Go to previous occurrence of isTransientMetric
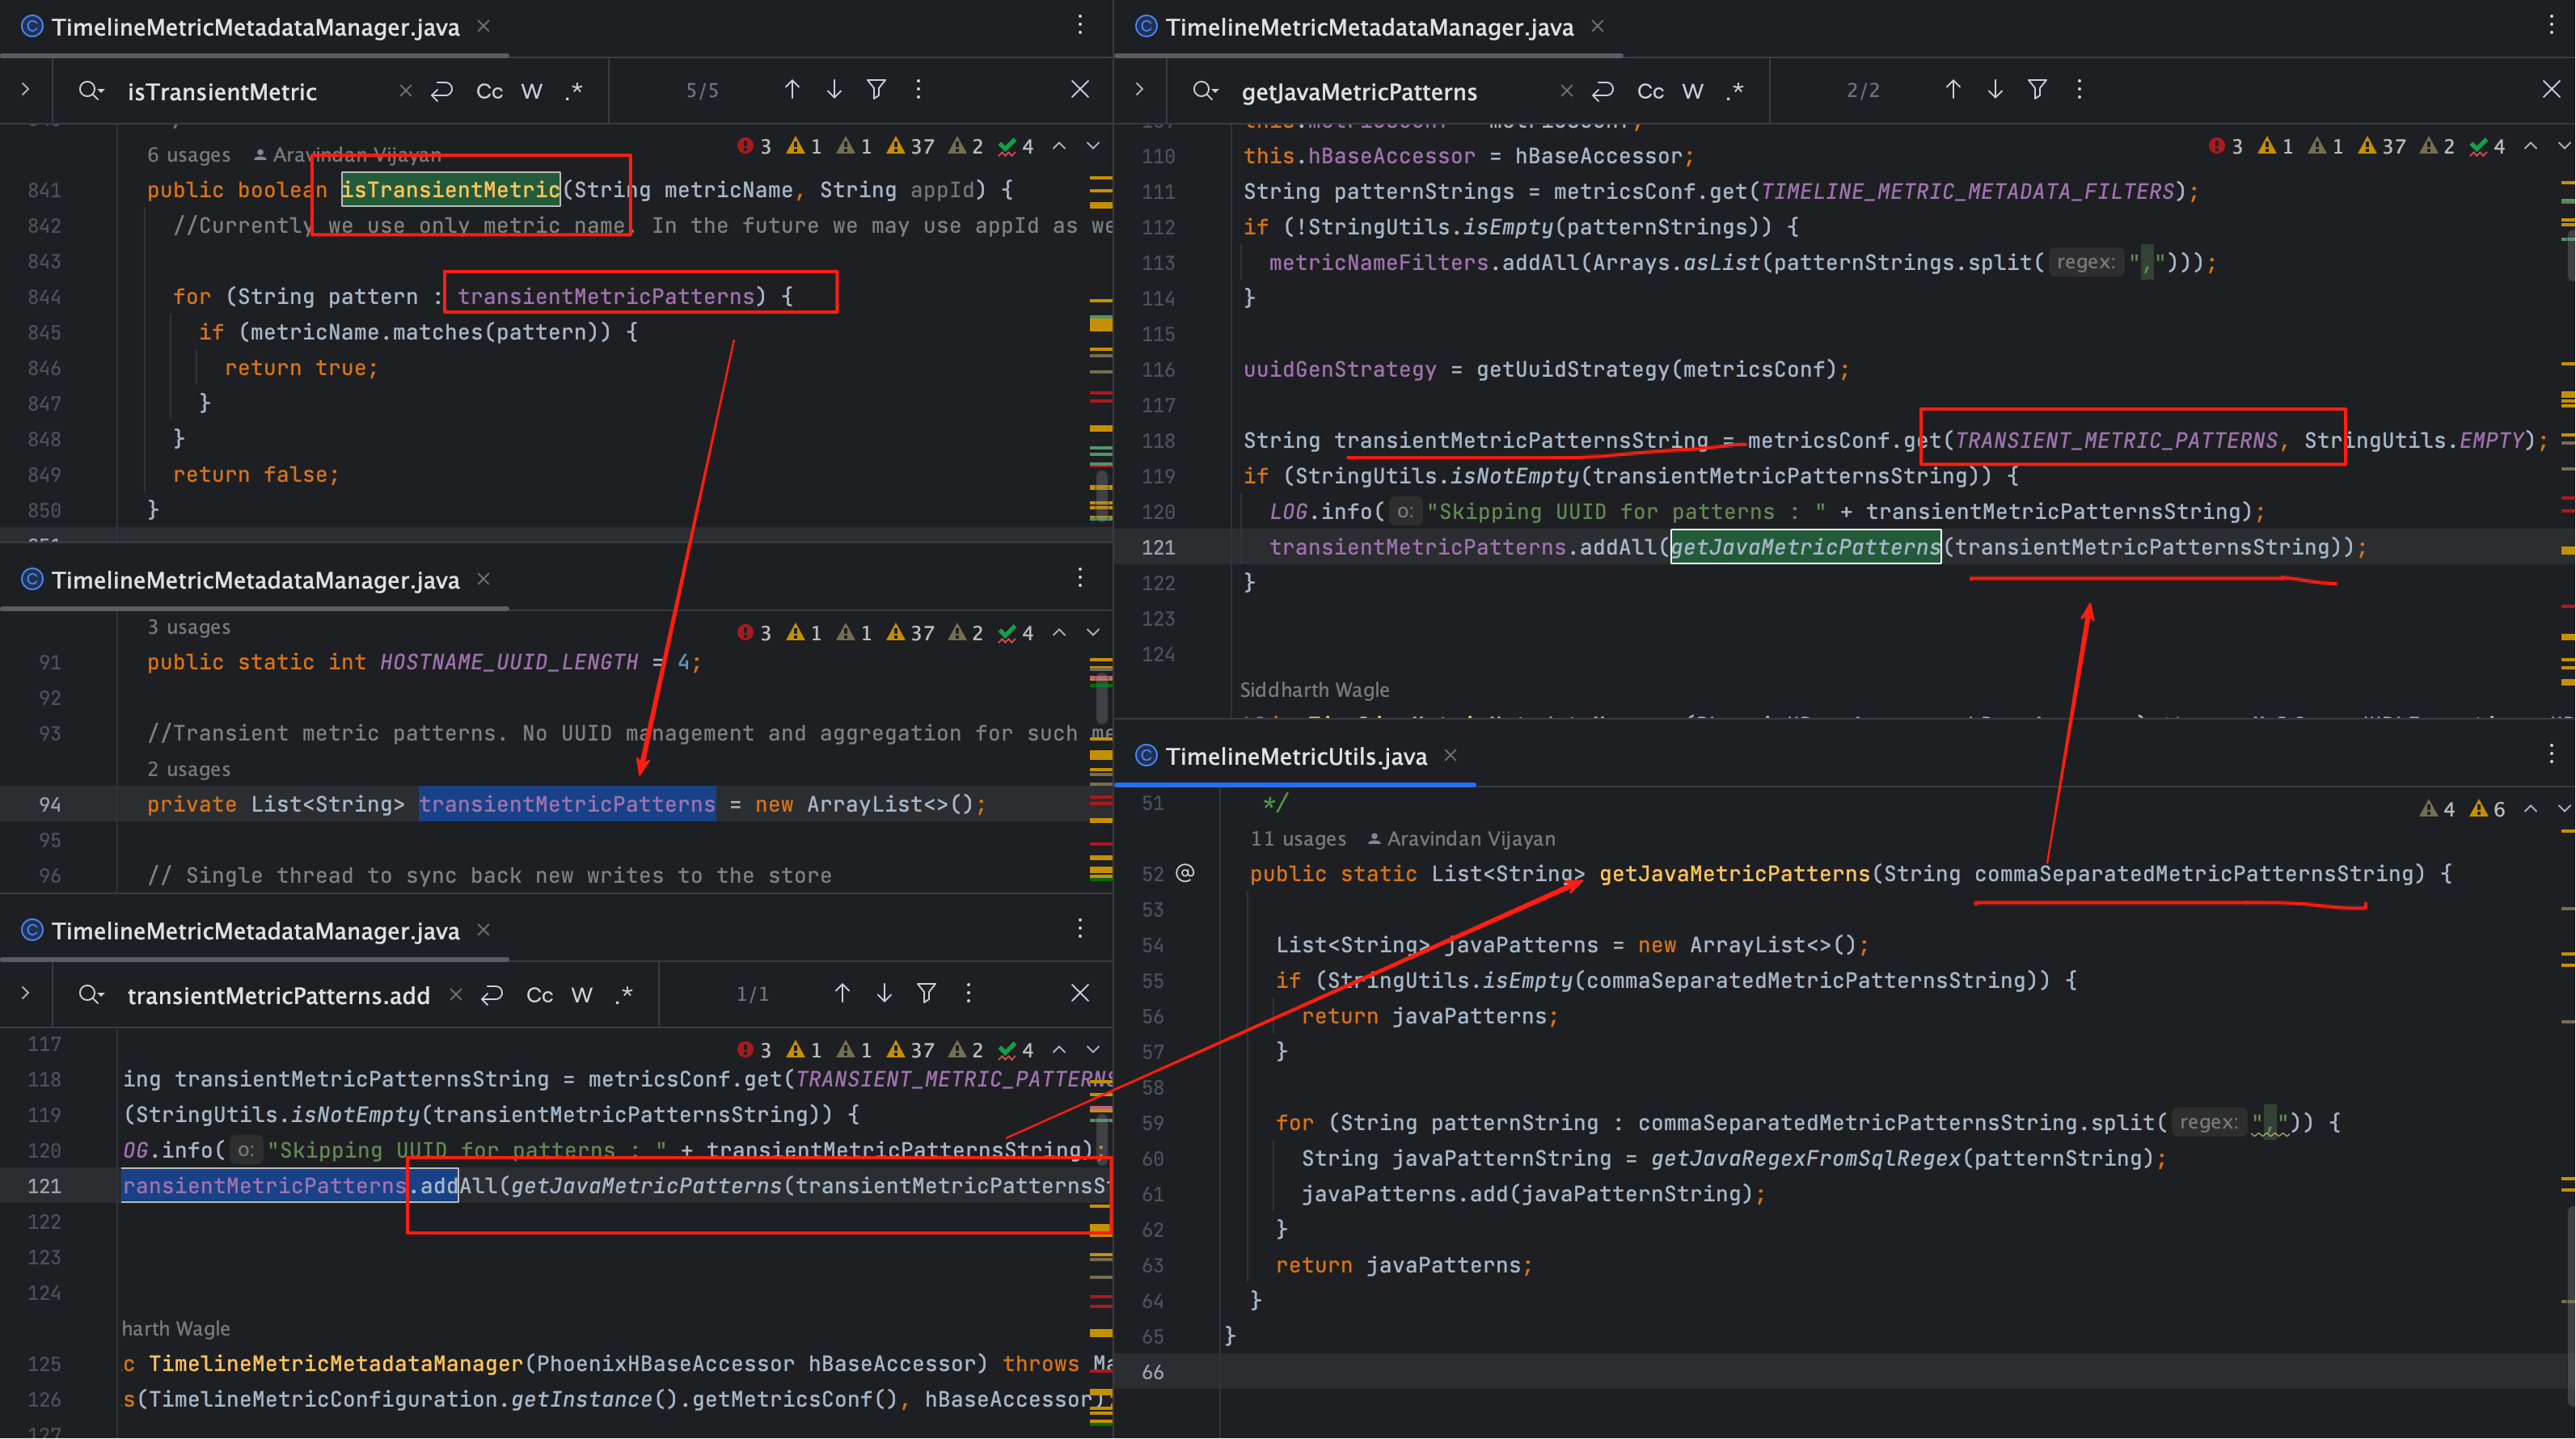The width and height of the screenshot is (2576, 1439). click(792, 90)
